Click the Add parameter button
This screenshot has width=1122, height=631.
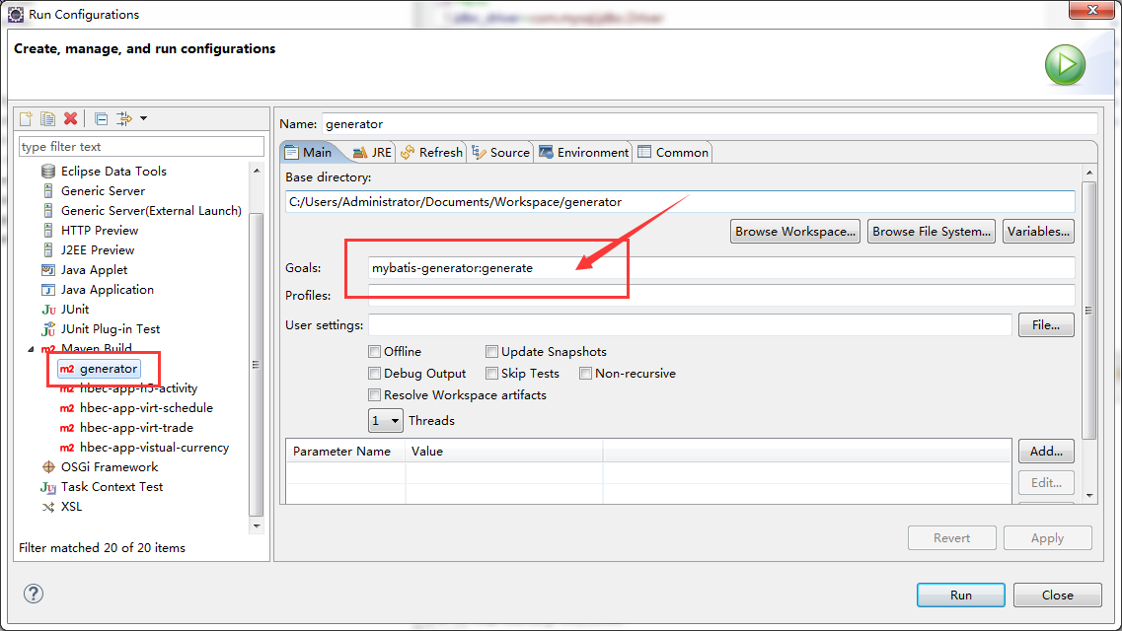tap(1046, 451)
